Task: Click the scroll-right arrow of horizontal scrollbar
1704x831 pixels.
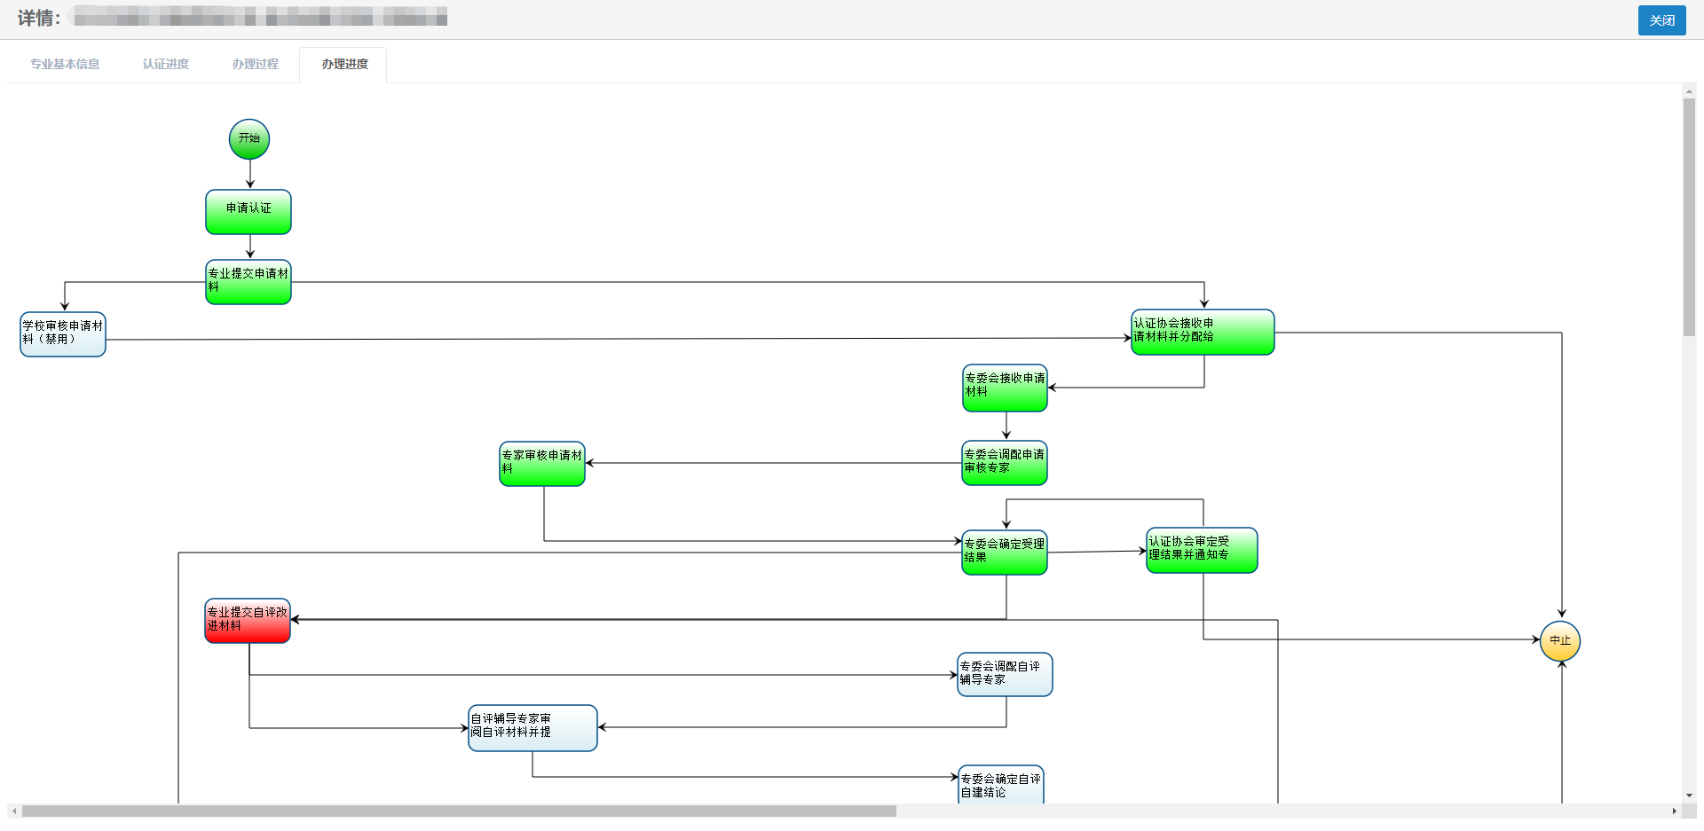Action: tap(1674, 811)
